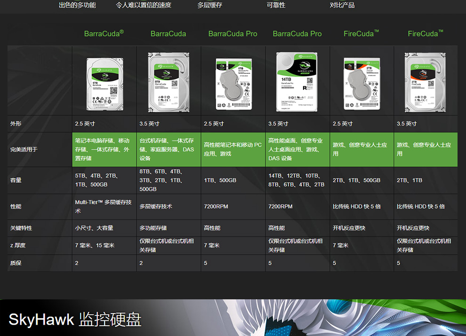
Task: Click capacity cell 5TB、4TB、2TB、1TB、500GB
Action: (104, 180)
